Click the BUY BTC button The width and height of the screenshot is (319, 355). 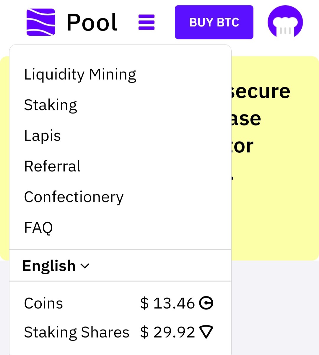(x=214, y=22)
